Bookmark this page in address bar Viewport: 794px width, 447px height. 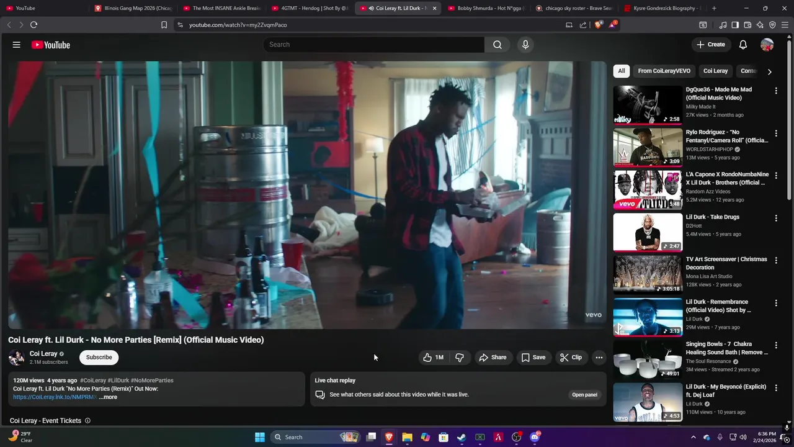tap(164, 25)
